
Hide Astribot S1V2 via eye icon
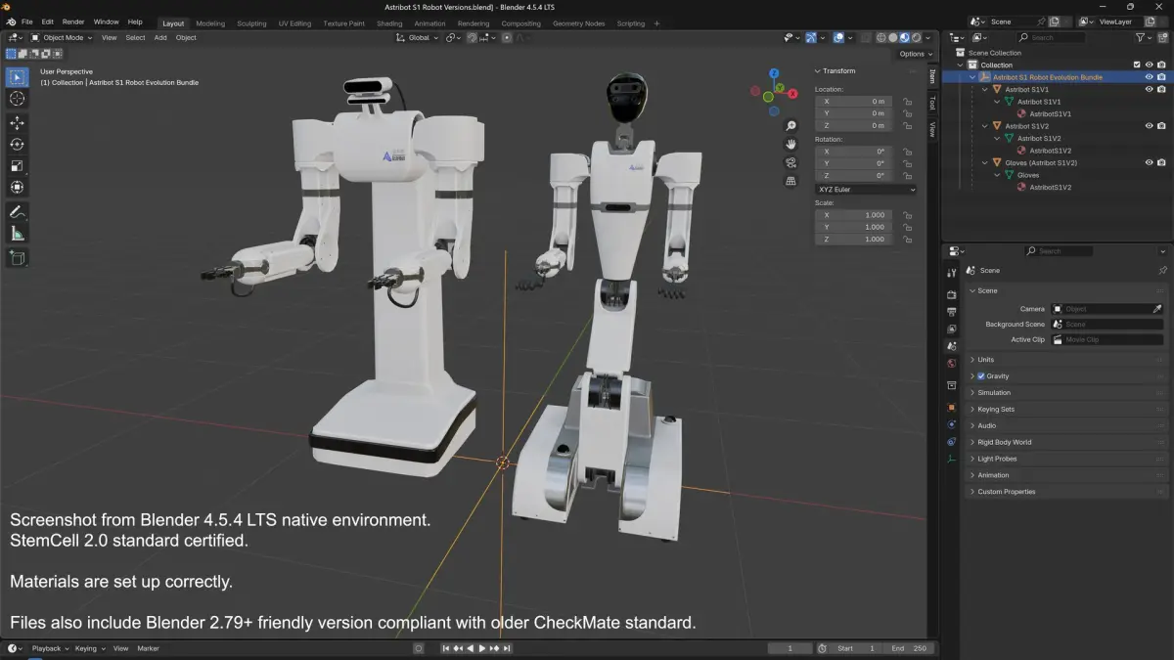[x=1149, y=126]
